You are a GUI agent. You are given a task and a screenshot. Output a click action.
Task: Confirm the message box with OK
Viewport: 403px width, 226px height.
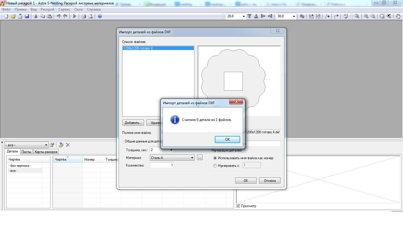pyautogui.click(x=227, y=139)
